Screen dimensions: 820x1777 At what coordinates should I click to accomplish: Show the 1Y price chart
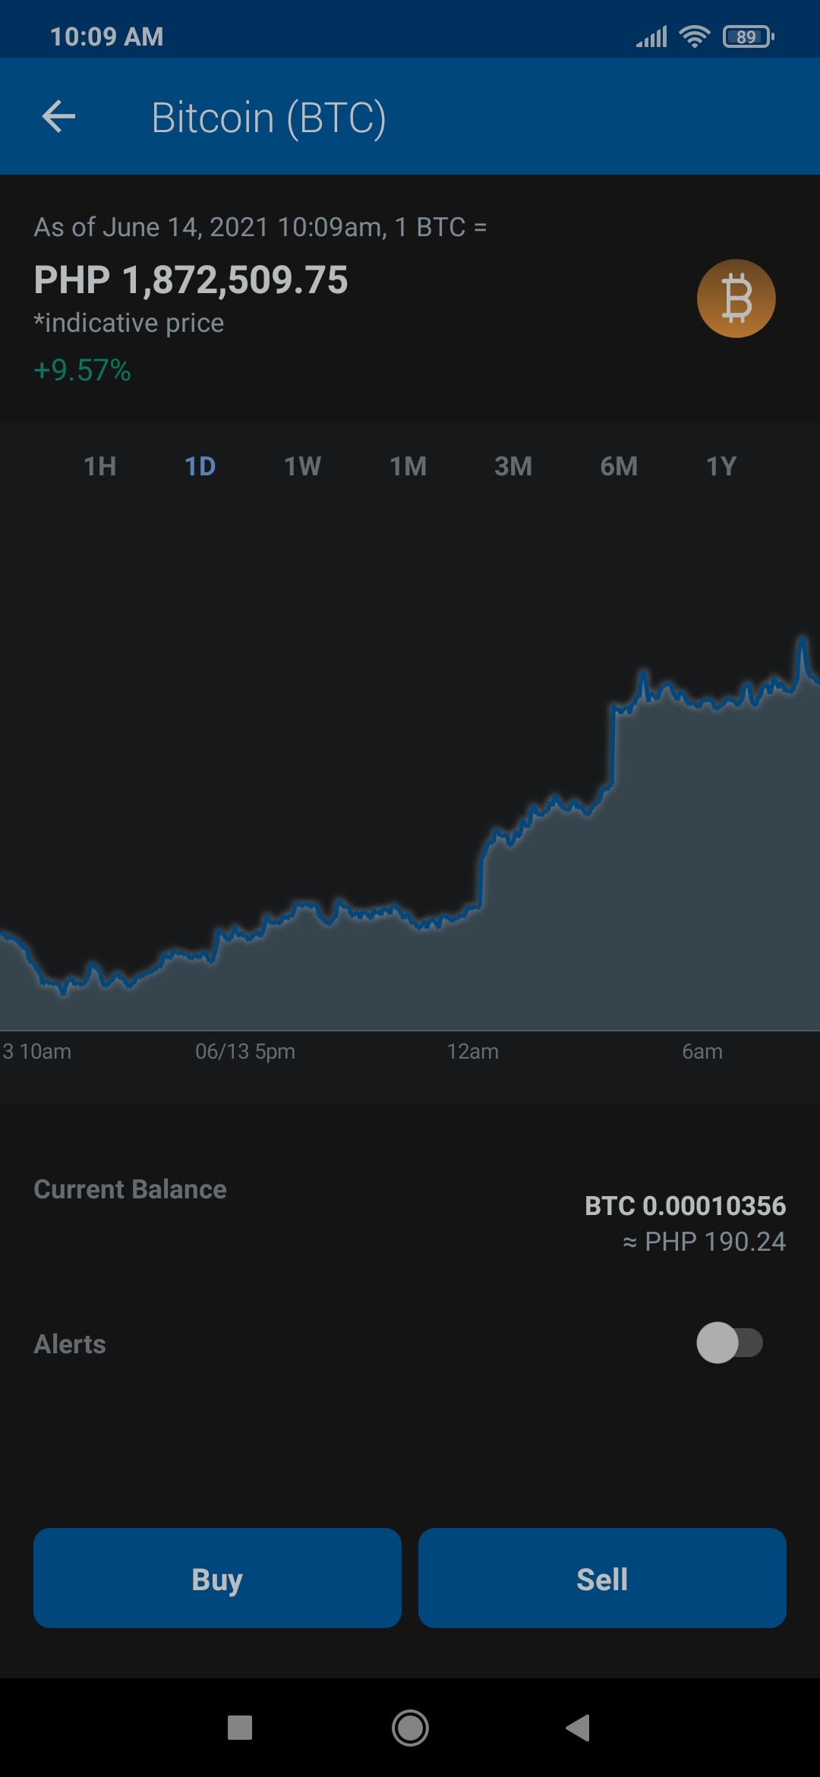point(721,466)
